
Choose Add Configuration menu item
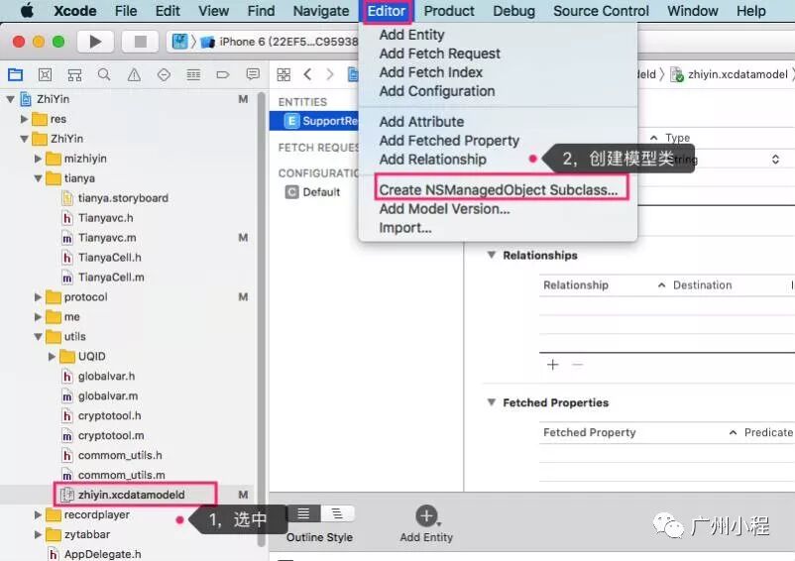[437, 91]
